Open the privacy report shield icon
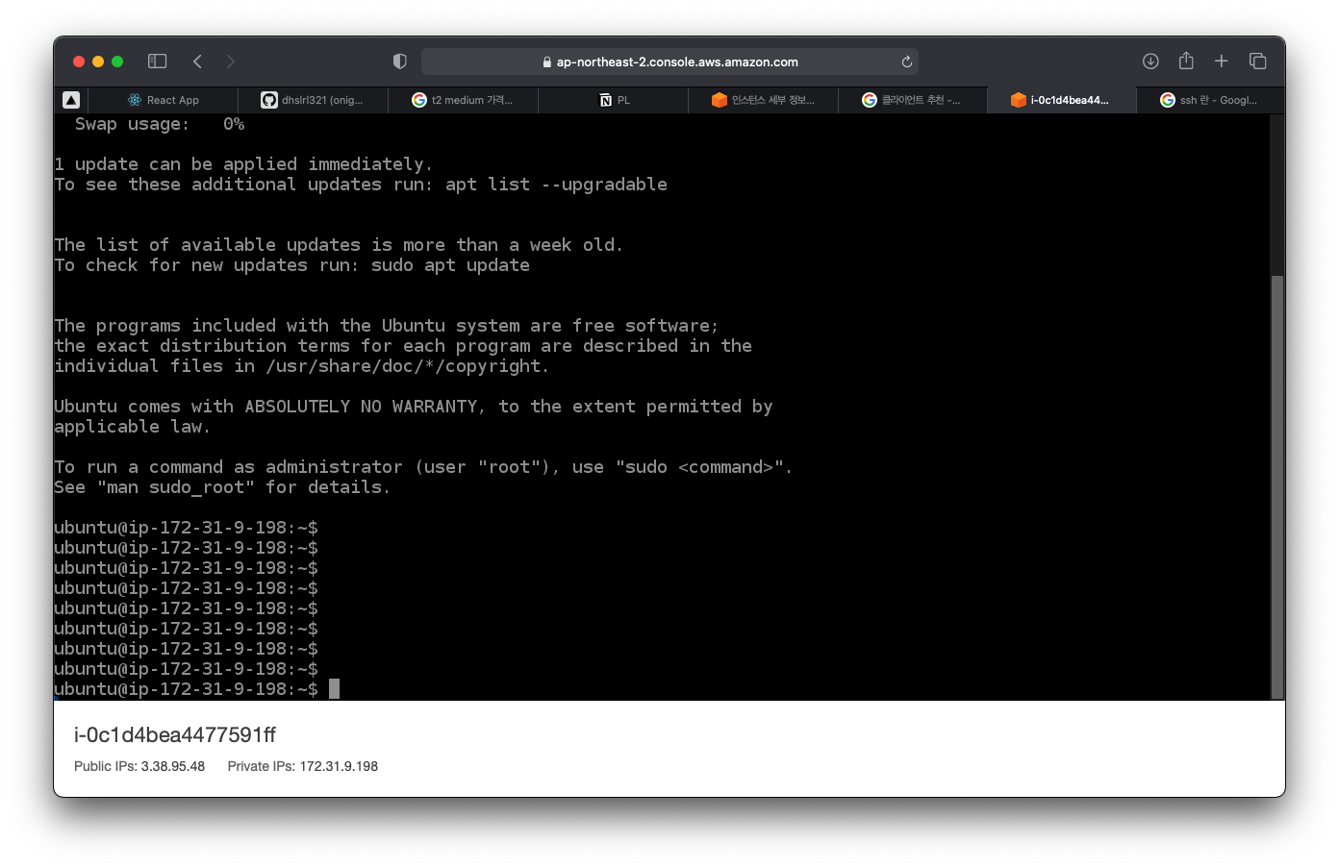Screen dimensions: 1339x868 point(400,62)
